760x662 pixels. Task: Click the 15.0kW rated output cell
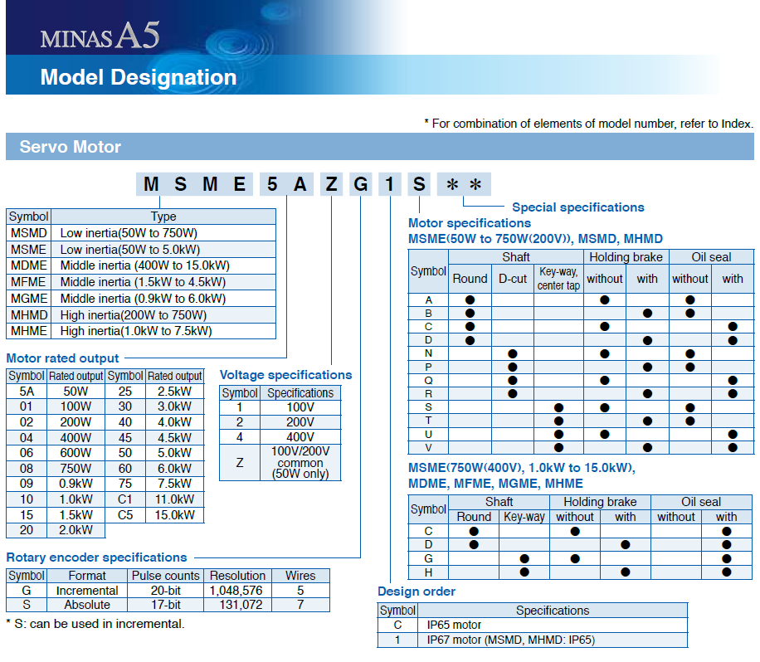pos(174,514)
